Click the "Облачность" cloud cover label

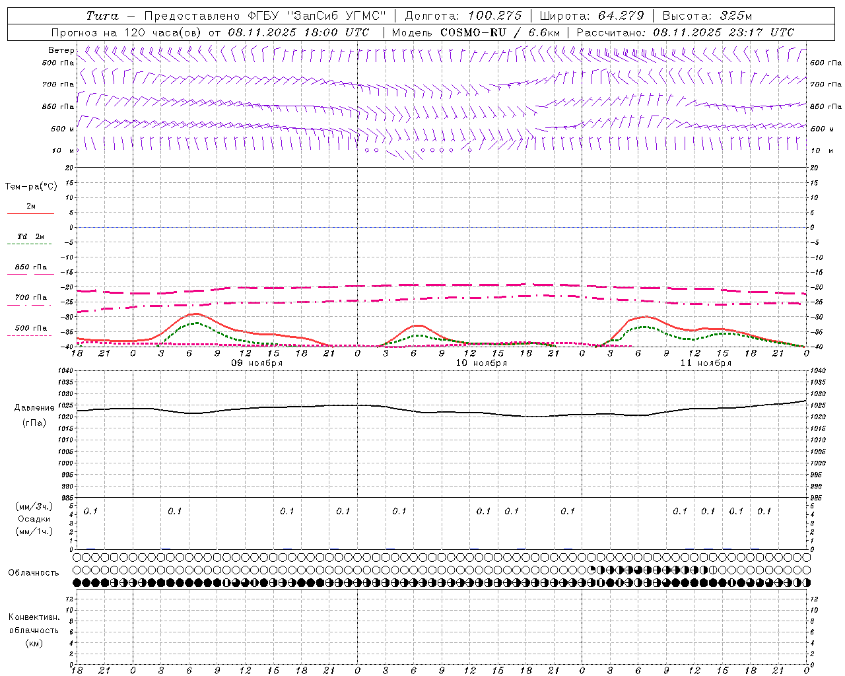point(34,573)
